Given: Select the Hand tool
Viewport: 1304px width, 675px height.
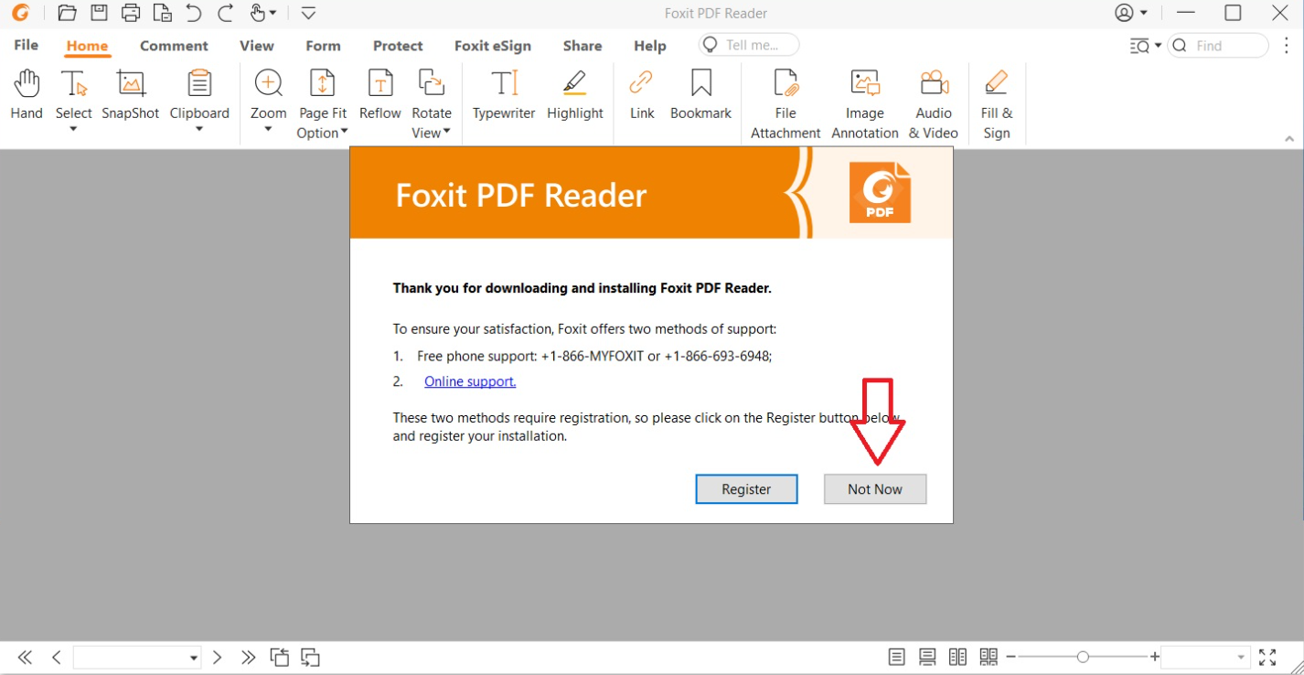Looking at the screenshot, I should click(27, 95).
